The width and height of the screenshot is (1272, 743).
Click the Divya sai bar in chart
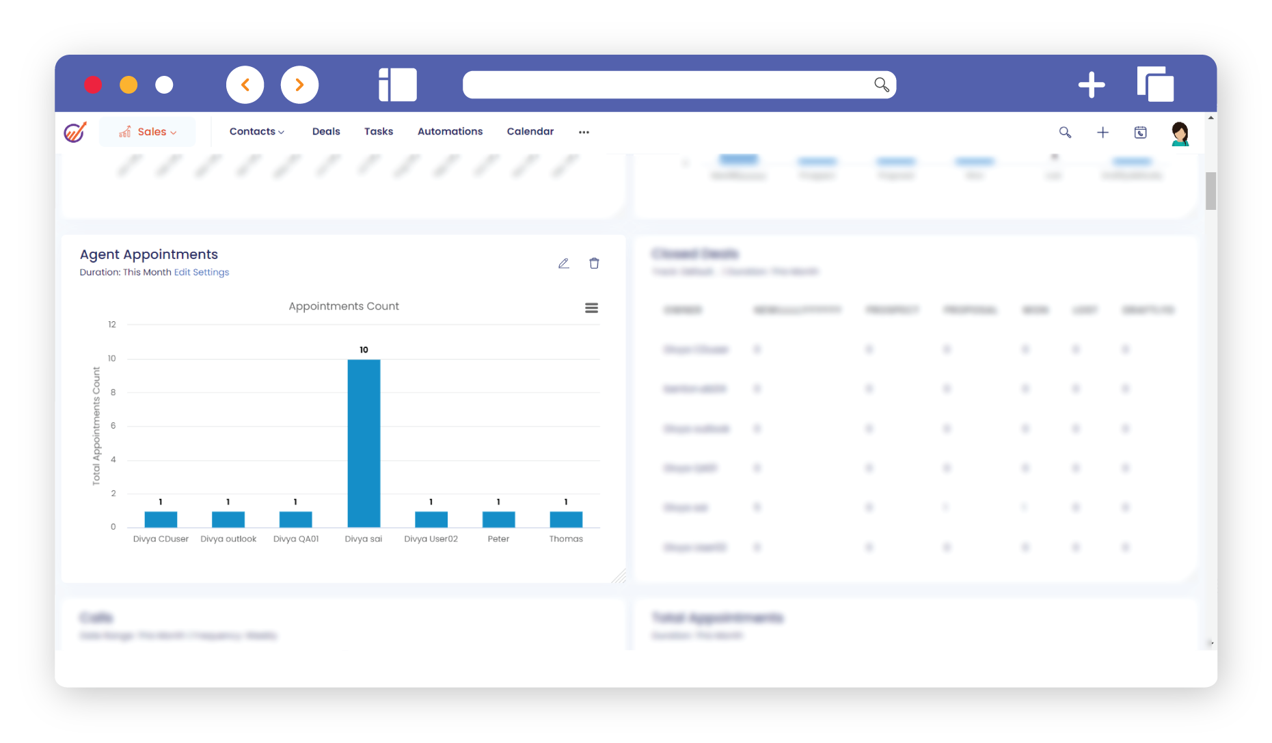coord(364,443)
